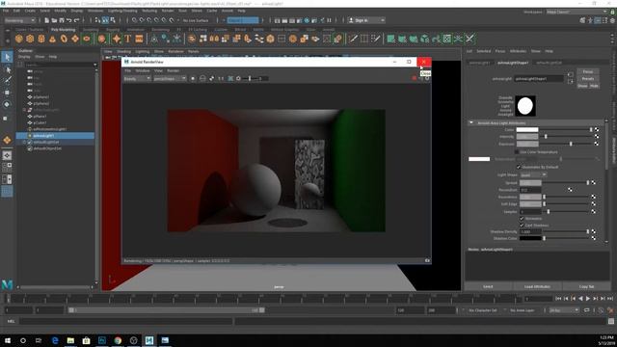Open the Rendering menu set dropdown

[x=20, y=20]
